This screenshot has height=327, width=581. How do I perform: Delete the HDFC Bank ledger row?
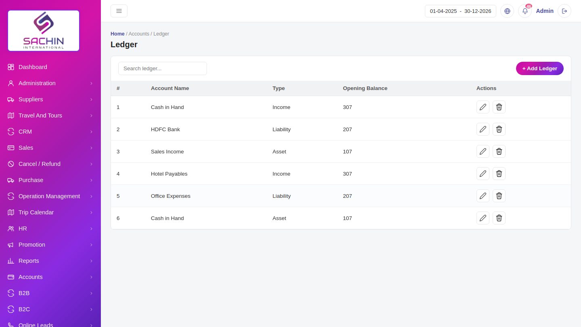tap(499, 129)
